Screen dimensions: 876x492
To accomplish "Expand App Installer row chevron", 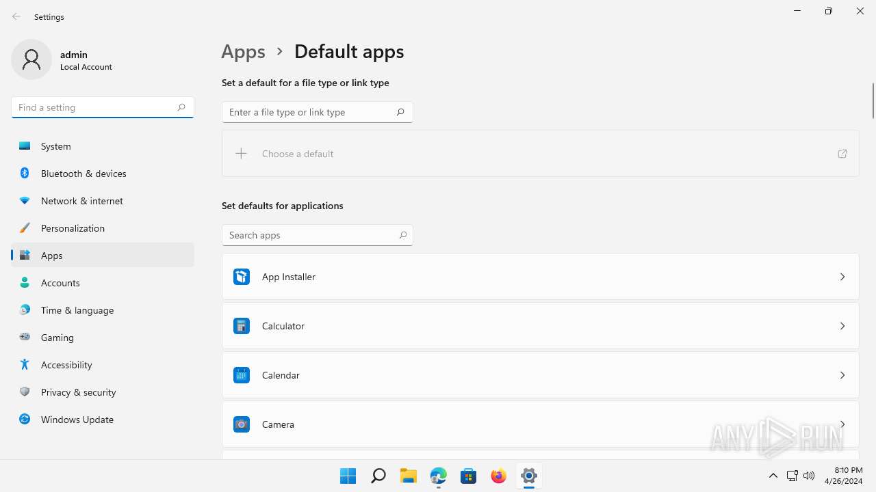I will [842, 277].
